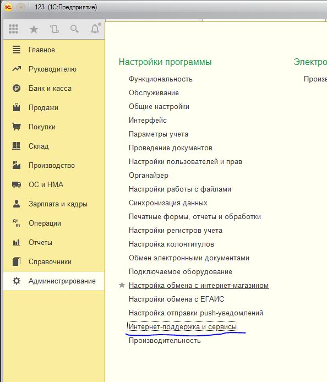This screenshot has width=327, height=382.
Task: Open the Органайзер link
Action: pyautogui.click(x=149, y=176)
